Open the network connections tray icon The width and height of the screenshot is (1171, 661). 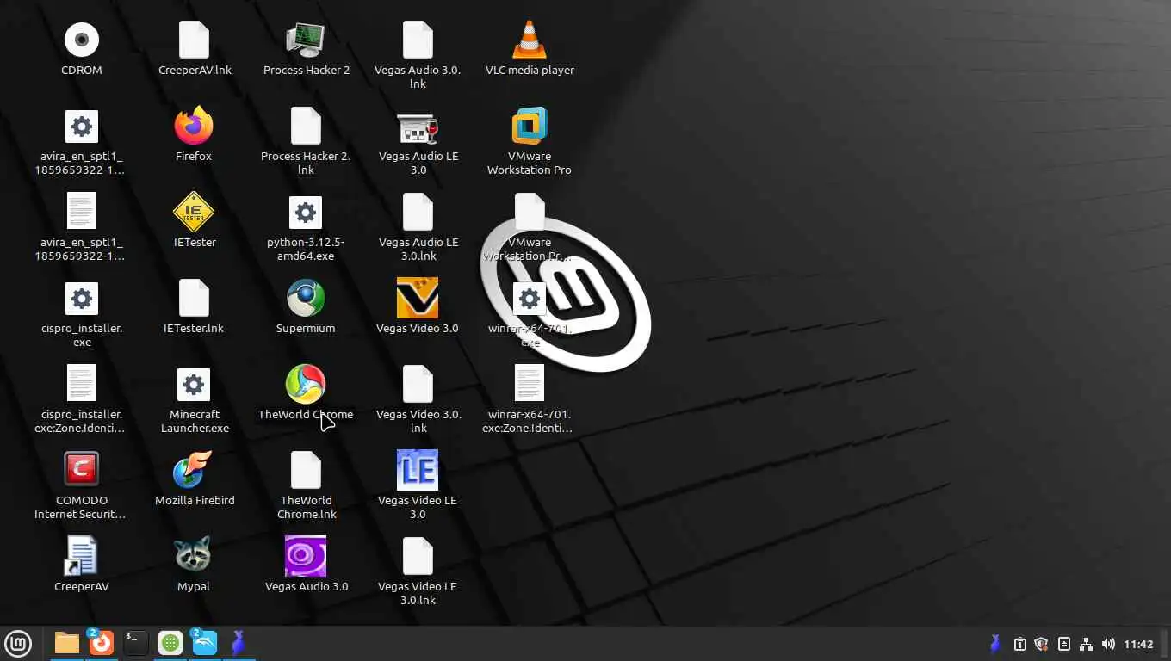point(1086,644)
